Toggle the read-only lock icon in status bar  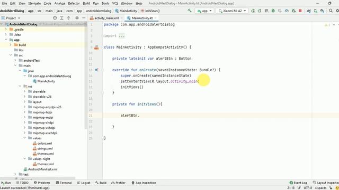pos(331,188)
